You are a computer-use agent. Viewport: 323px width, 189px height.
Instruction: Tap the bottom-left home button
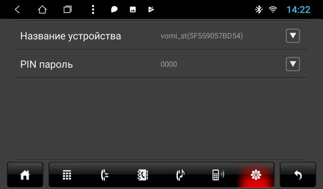pyautogui.click(x=25, y=175)
